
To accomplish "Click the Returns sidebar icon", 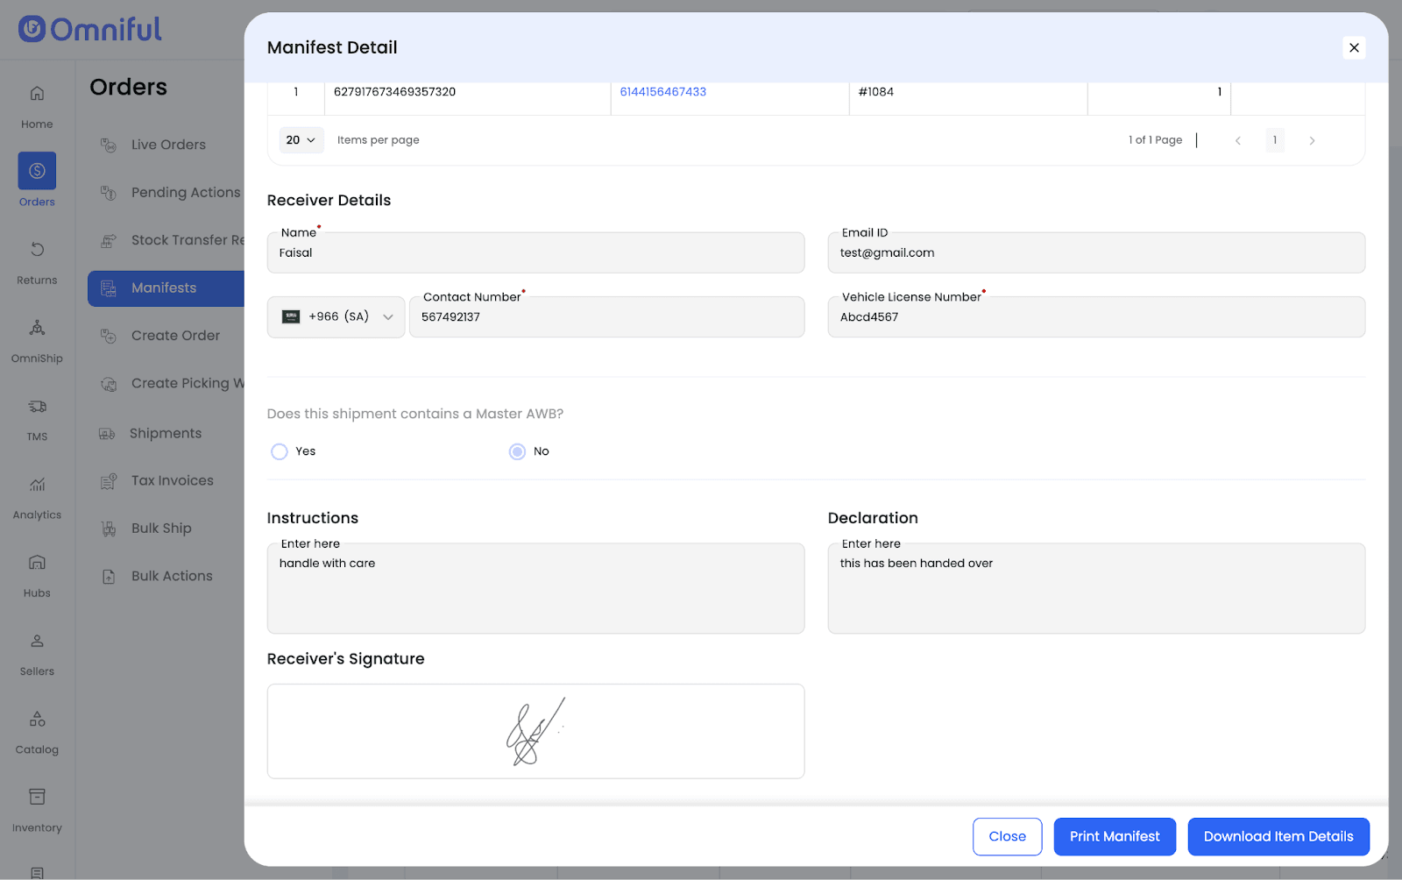I will 37,250.
